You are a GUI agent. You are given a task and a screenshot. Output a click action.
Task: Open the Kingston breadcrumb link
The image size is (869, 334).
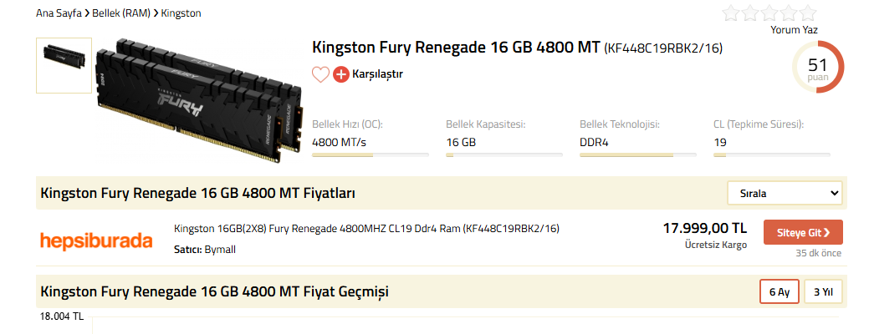(181, 13)
